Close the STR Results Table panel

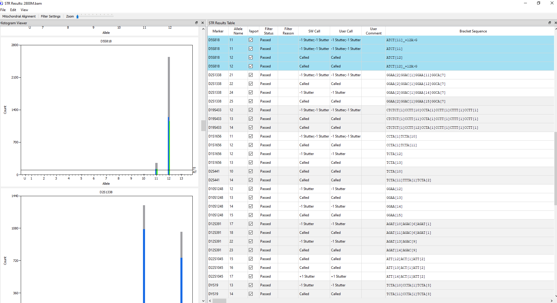(556, 23)
